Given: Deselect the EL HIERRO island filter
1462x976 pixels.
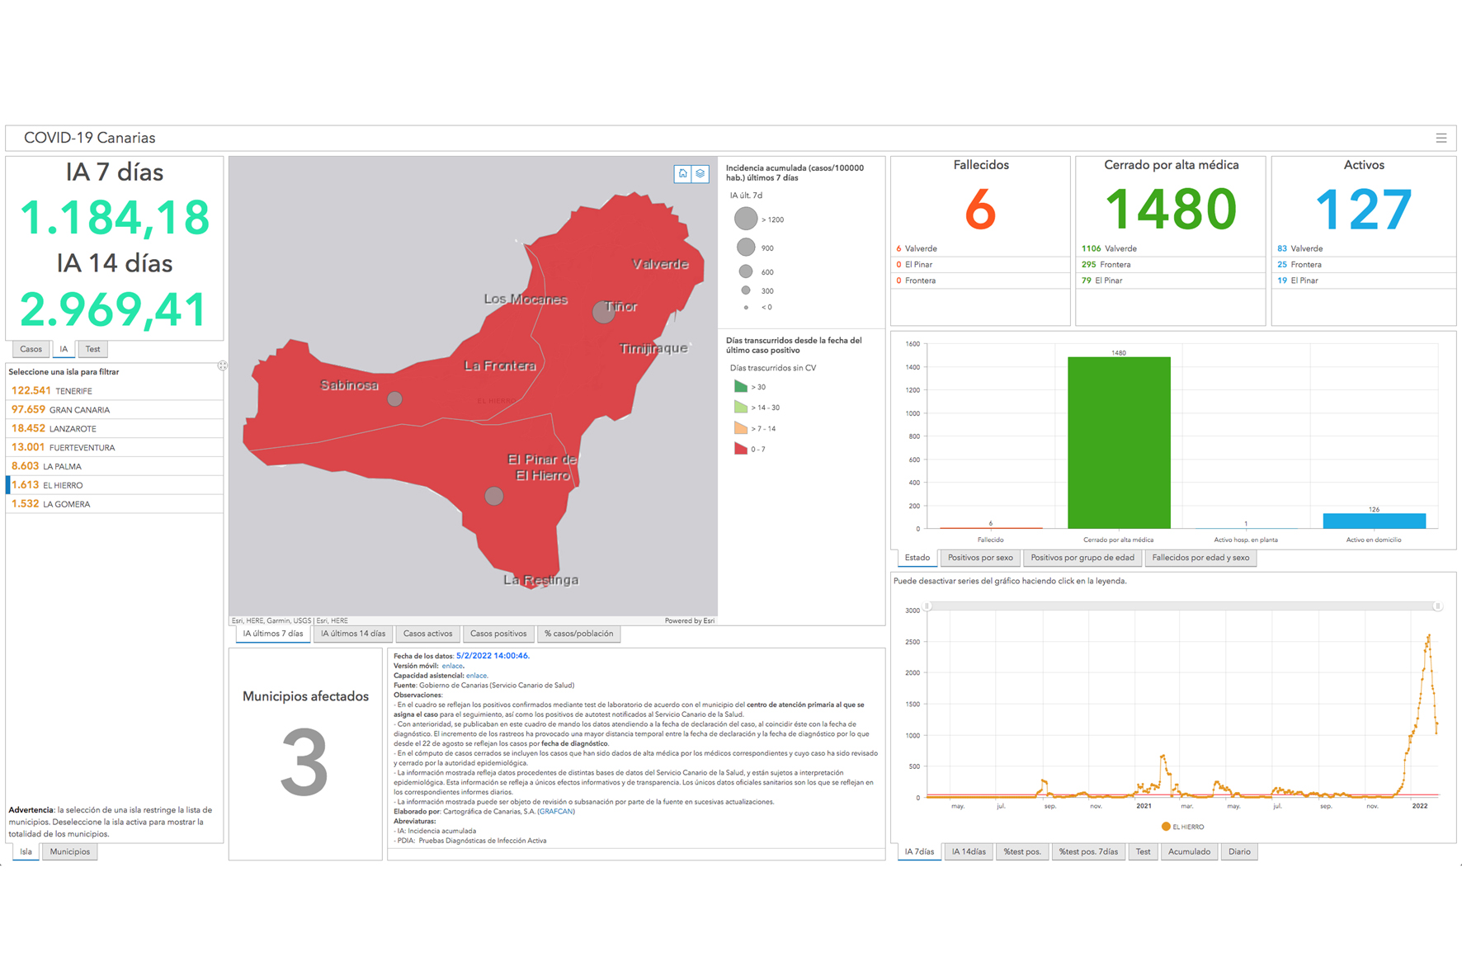Looking at the screenshot, I should click(63, 485).
